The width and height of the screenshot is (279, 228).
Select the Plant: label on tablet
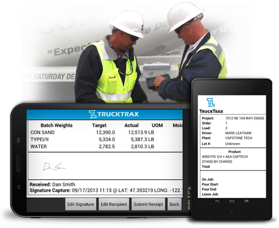206,138
